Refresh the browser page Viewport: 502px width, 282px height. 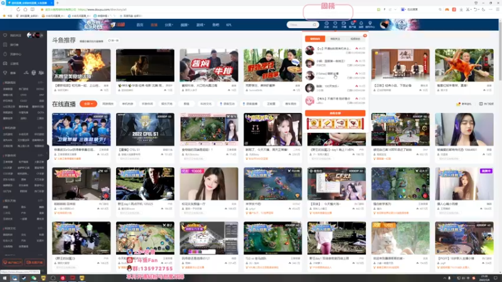[x=18, y=9]
